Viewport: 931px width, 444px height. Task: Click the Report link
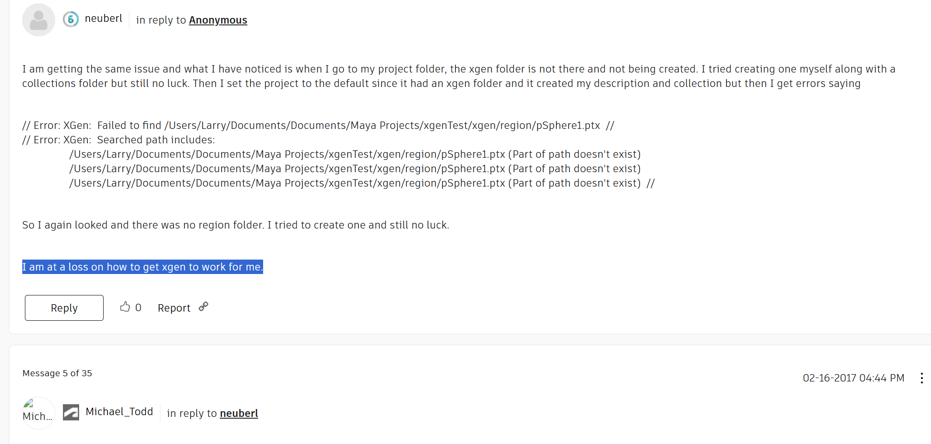[x=174, y=308]
